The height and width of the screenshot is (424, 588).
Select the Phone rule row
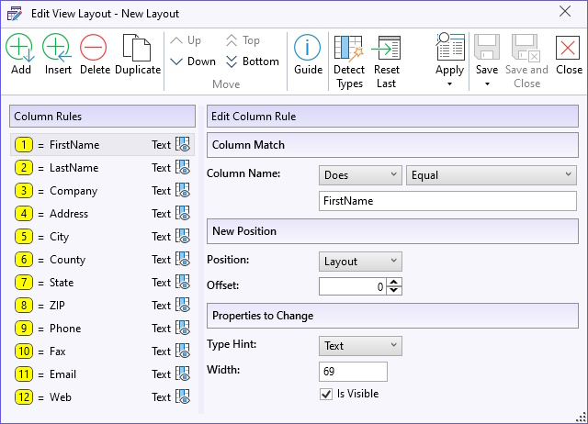point(102,329)
